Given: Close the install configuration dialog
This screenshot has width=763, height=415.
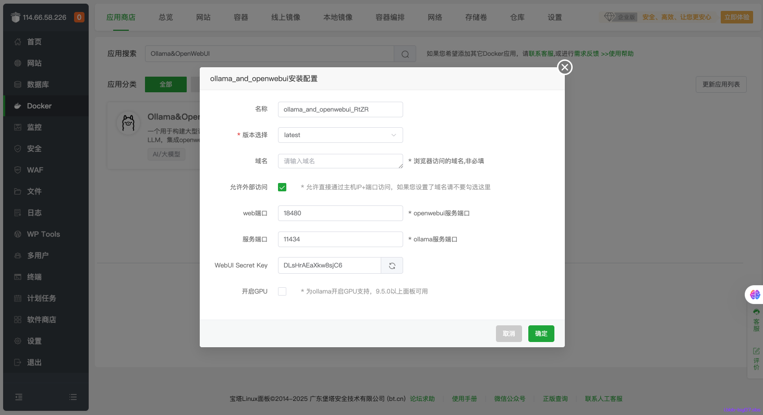Looking at the screenshot, I should point(565,67).
